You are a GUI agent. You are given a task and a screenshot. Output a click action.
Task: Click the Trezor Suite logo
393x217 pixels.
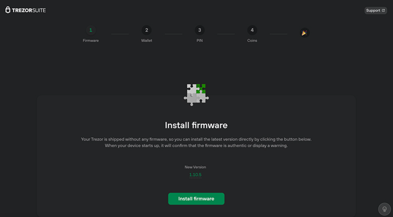tap(26, 10)
